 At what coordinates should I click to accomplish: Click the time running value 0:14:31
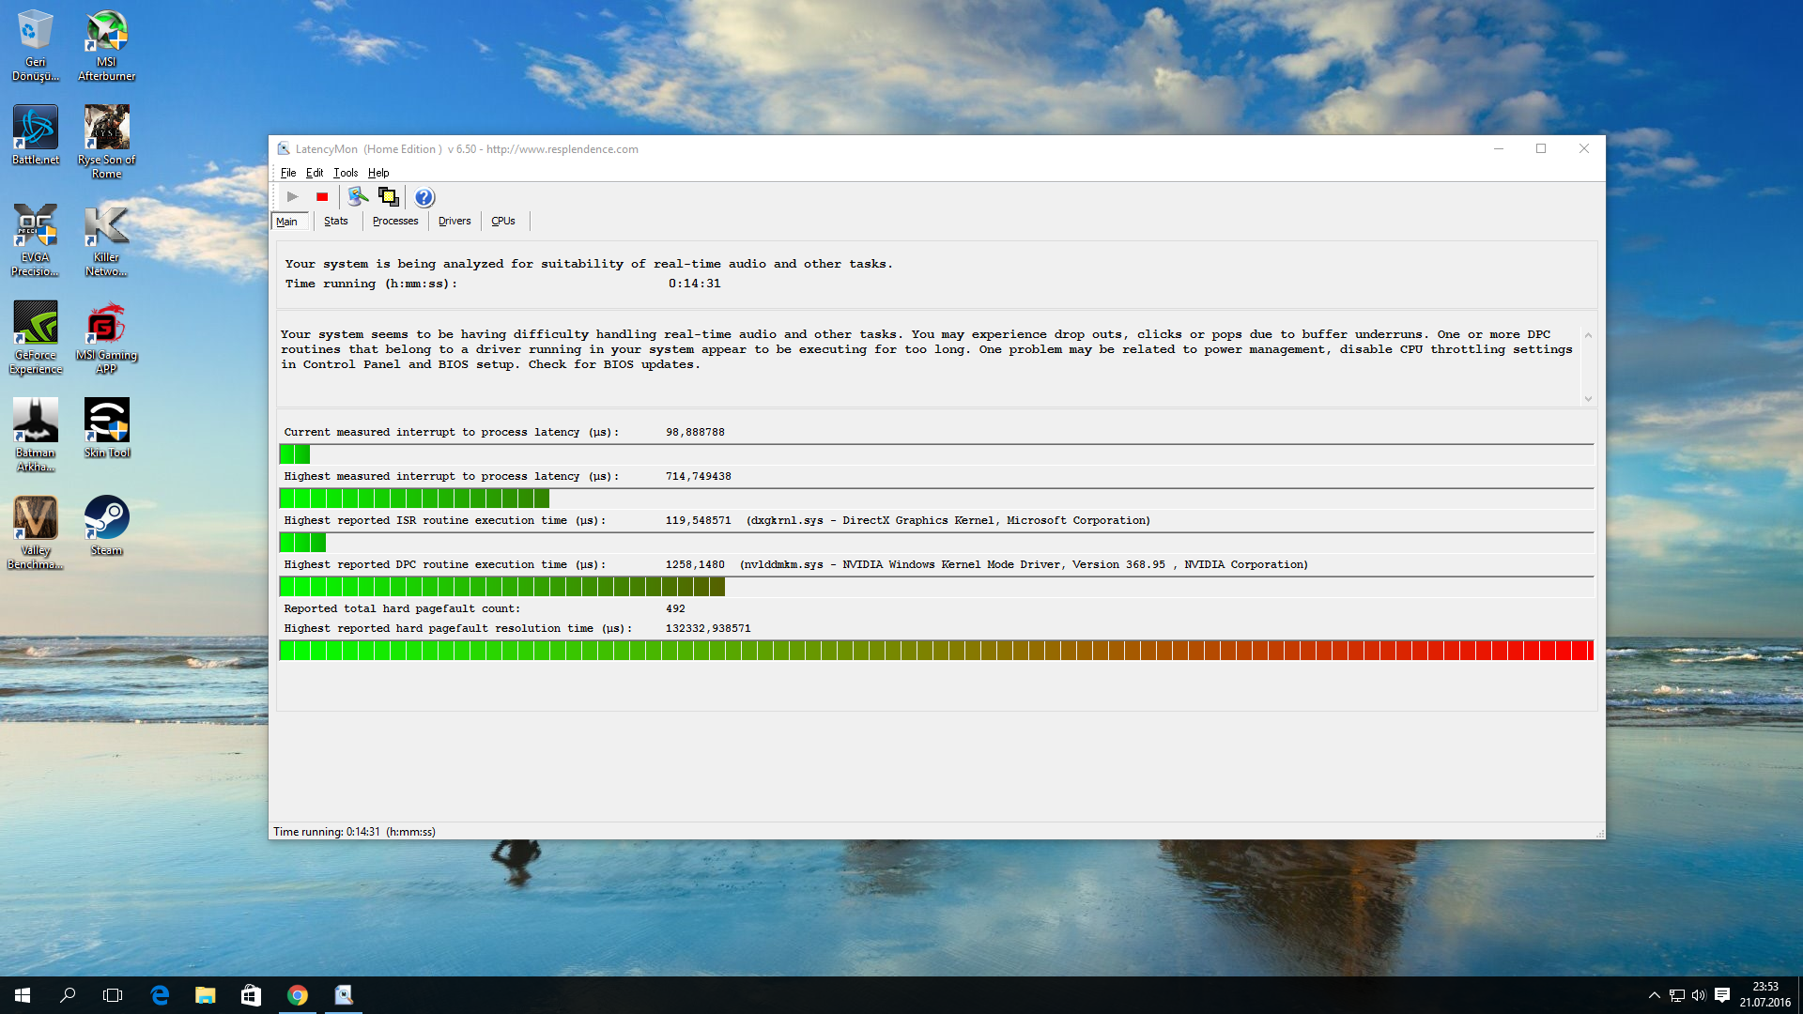click(x=695, y=284)
